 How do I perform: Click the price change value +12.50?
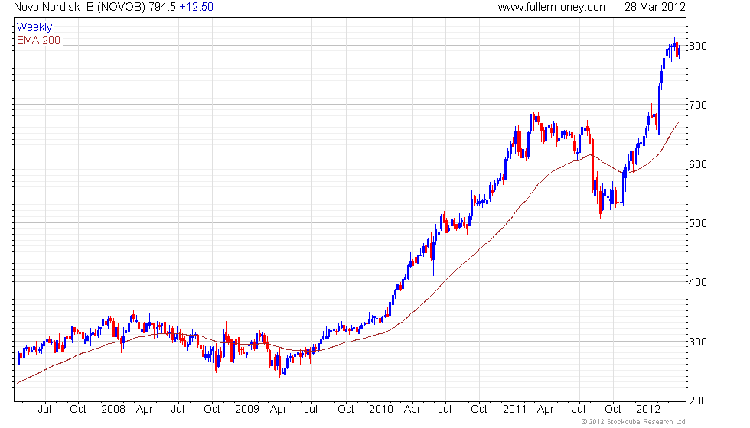(x=196, y=7)
